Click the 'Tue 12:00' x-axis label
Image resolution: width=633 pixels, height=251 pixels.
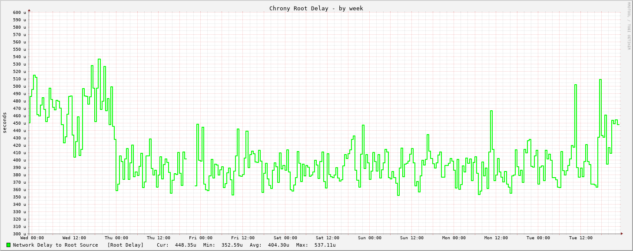click(581, 238)
